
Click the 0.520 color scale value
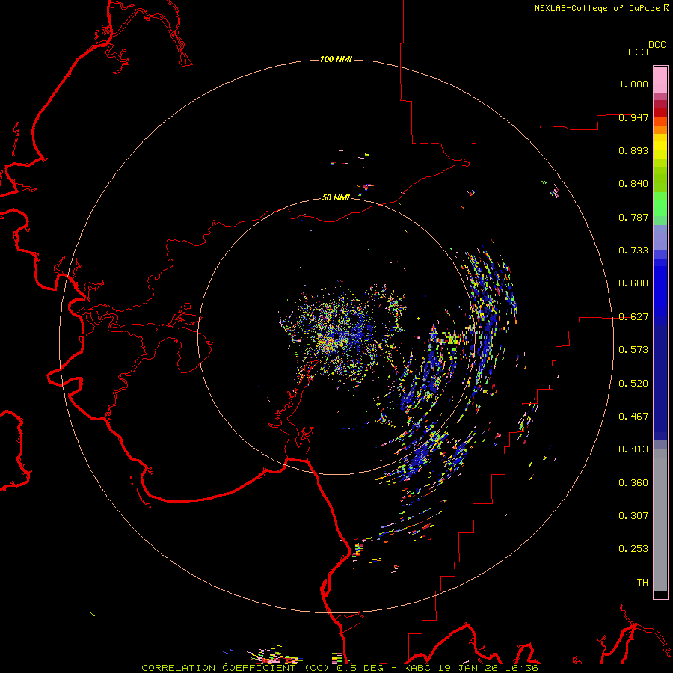pyautogui.click(x=633, y=384)
